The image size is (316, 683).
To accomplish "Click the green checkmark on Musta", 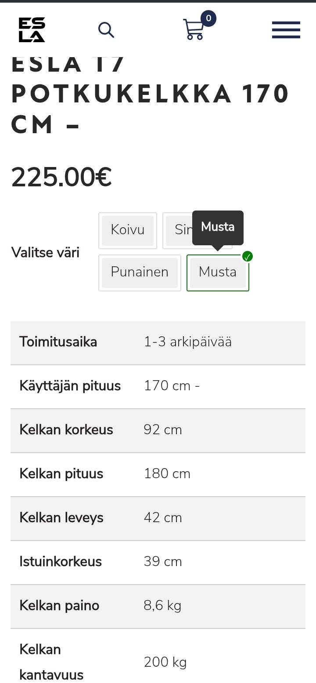I will point(248,257).
